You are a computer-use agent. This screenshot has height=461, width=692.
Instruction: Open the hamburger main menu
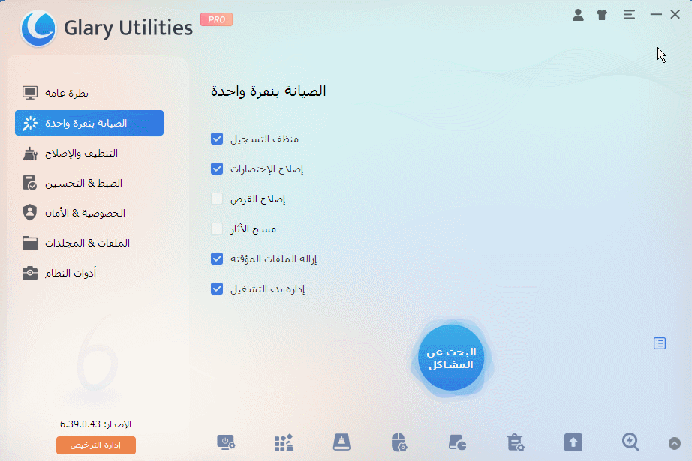pos(629,15)
